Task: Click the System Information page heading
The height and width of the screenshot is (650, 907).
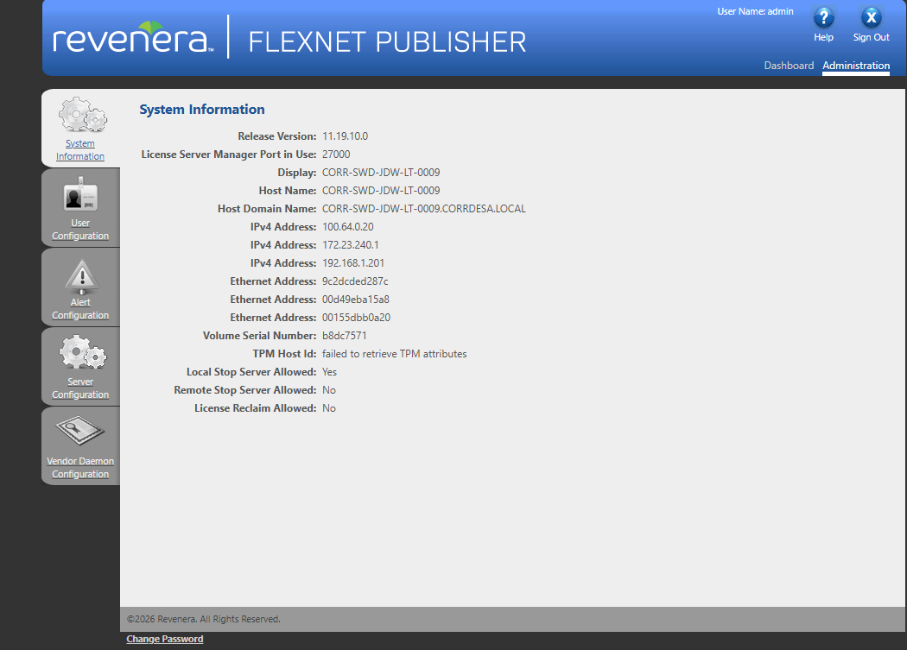Action: (x=202, y=110)
